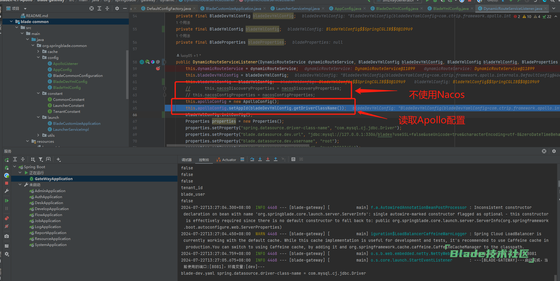
Task: Open Services panel settings gear top right
Action: point(554,151)
